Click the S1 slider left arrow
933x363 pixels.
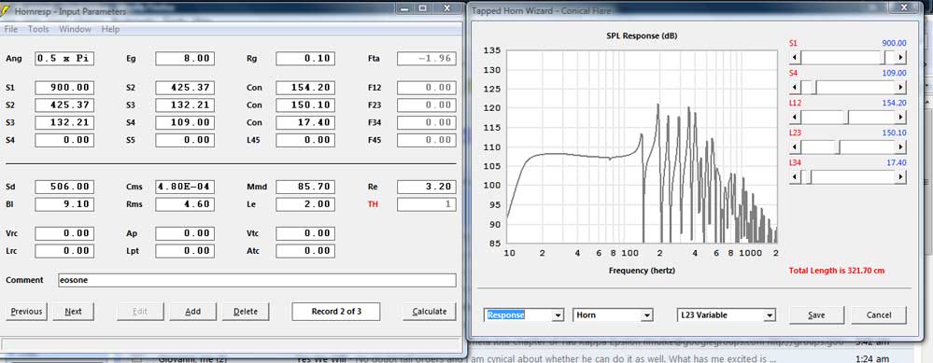point(795,58)
